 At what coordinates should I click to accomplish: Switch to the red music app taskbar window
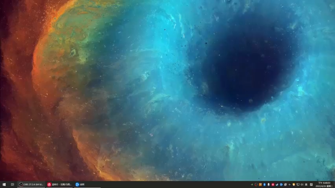click(59, 184)
